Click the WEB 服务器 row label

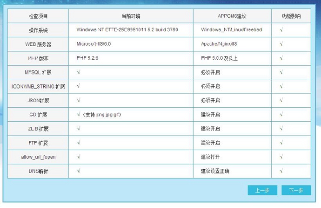coord(38,44)
